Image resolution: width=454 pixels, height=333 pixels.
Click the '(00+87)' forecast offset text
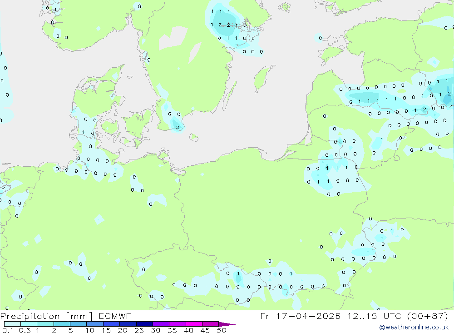(428, 316)
